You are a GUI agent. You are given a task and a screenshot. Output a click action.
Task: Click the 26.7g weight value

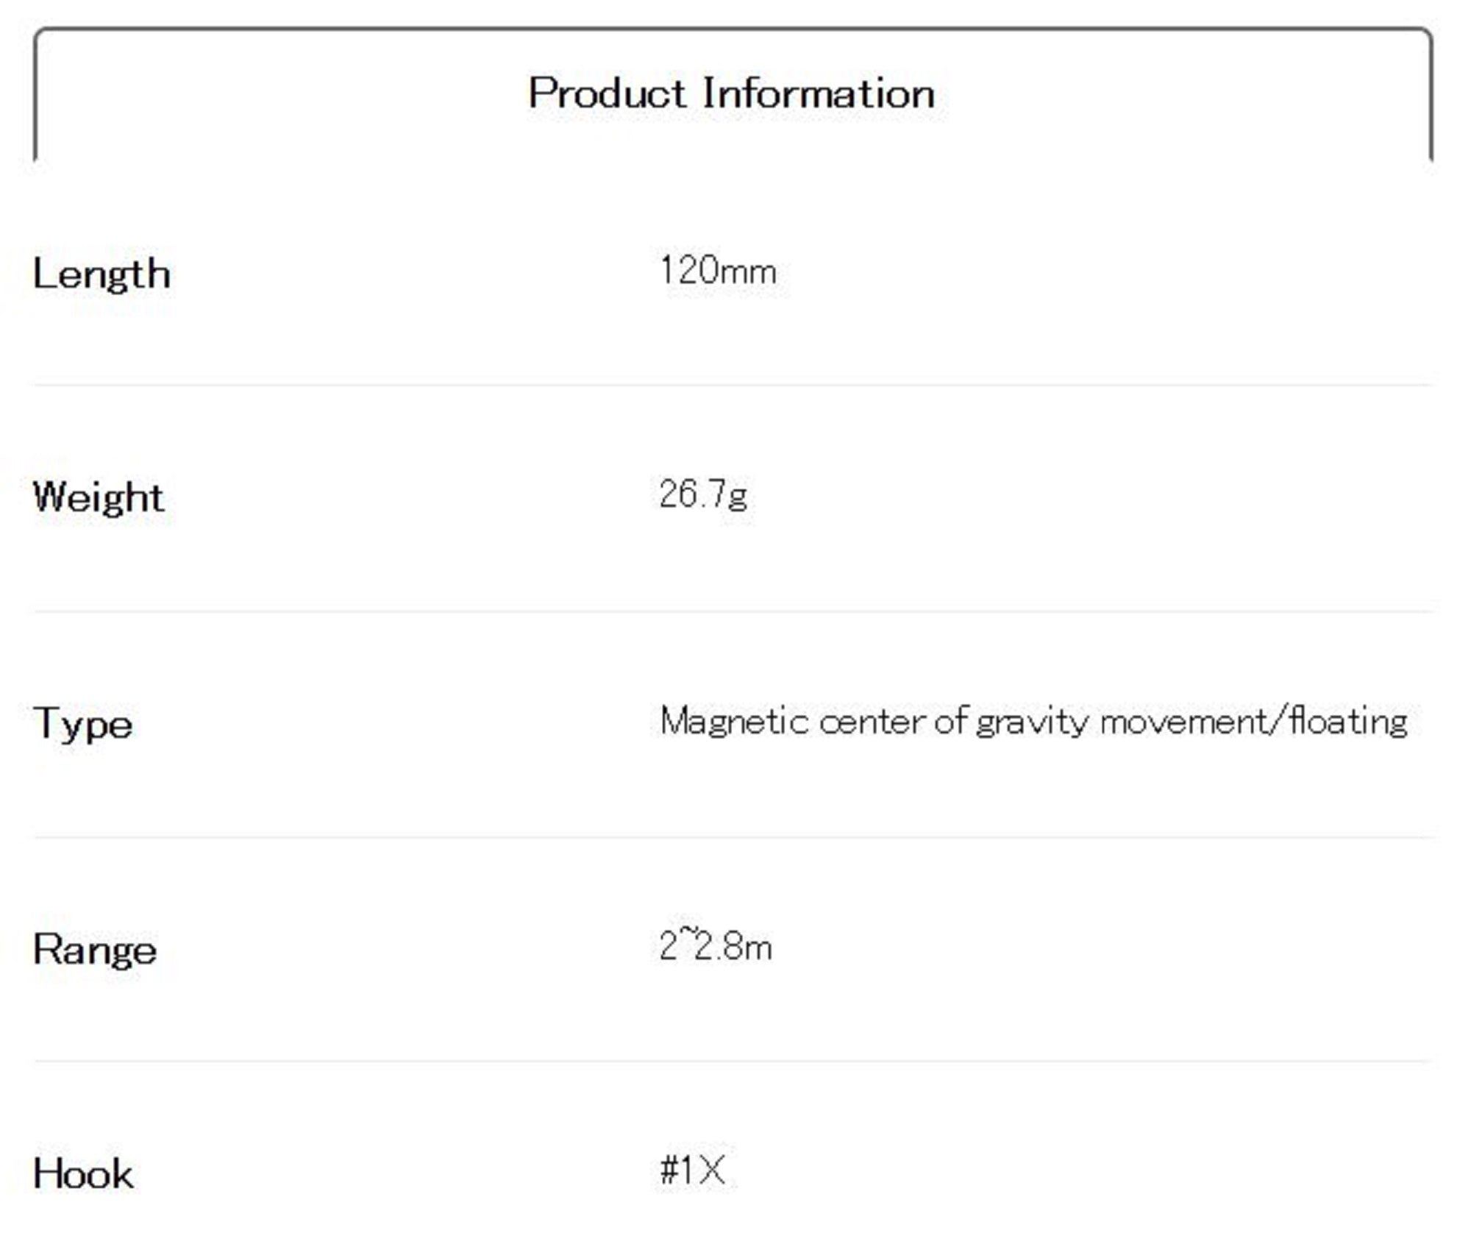click(x=703, y=494)
